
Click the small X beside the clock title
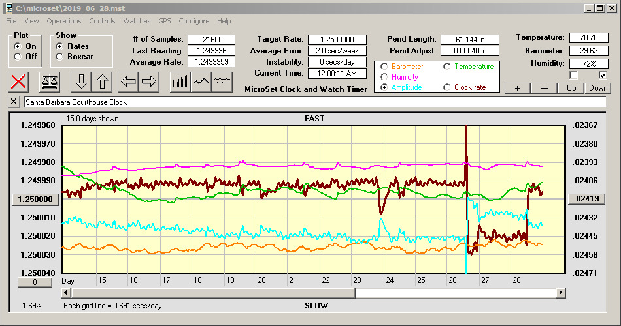pyautogui.click(x=14, y=102)
